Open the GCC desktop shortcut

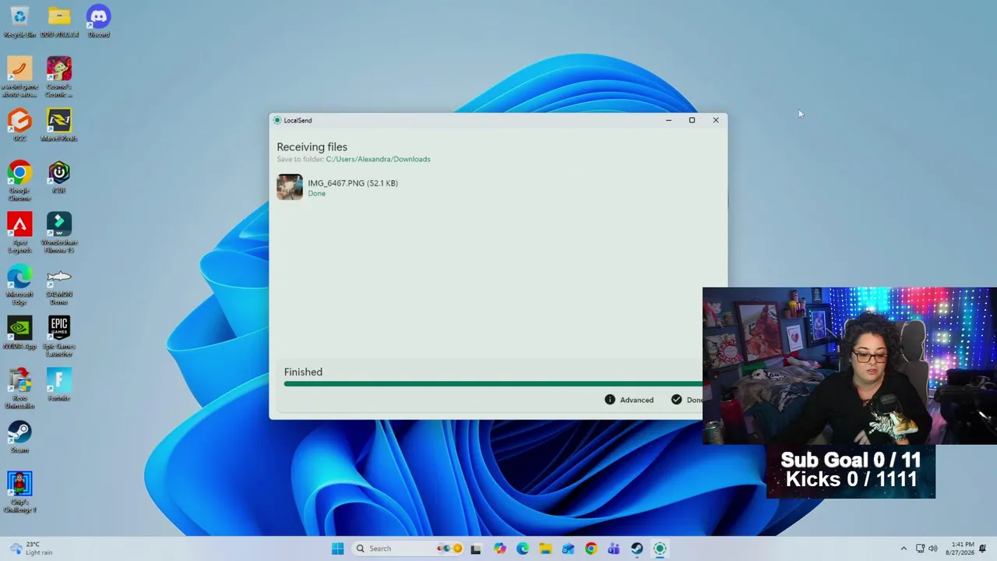(x=19, y=125)
